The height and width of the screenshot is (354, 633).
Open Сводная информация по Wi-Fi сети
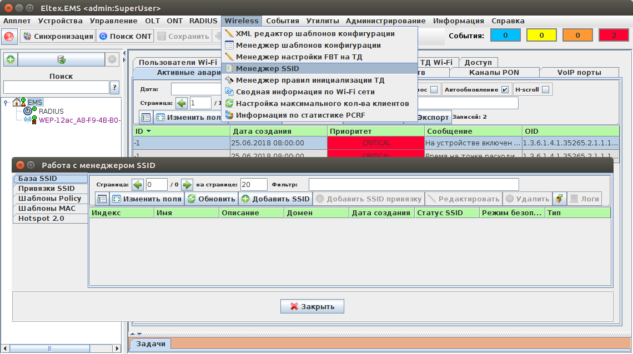(319, 92)
